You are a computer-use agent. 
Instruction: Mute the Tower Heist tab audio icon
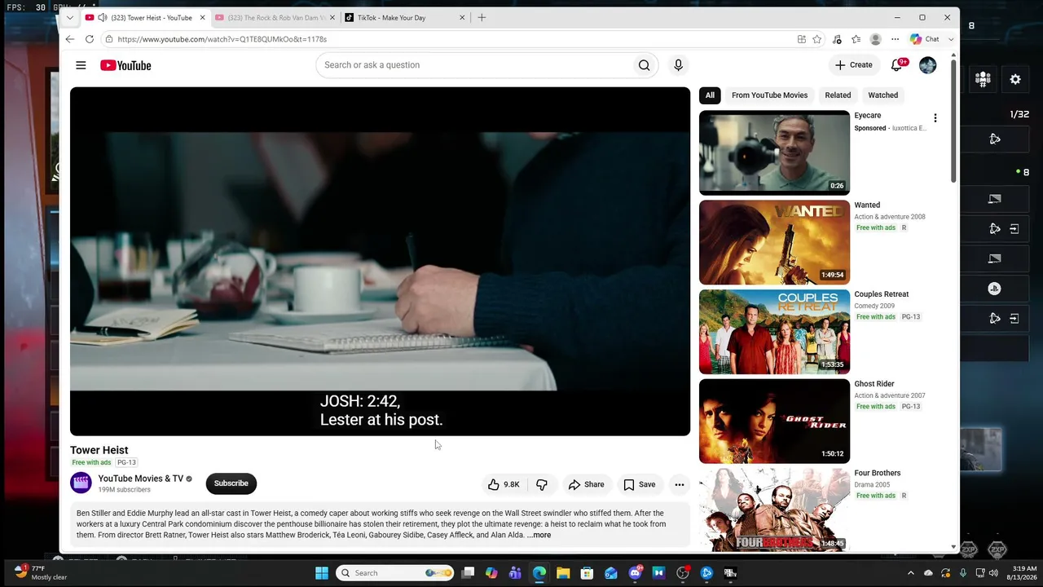coord(102,17)
